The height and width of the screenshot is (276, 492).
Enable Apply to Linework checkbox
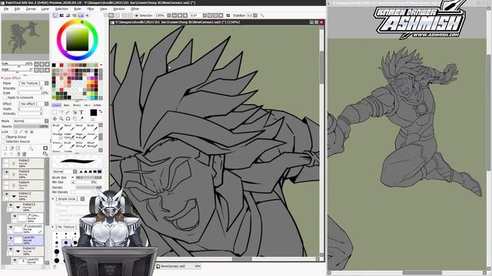tap(5, 97)
